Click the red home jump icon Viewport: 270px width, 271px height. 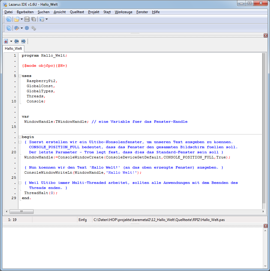(x=6, y=41)
